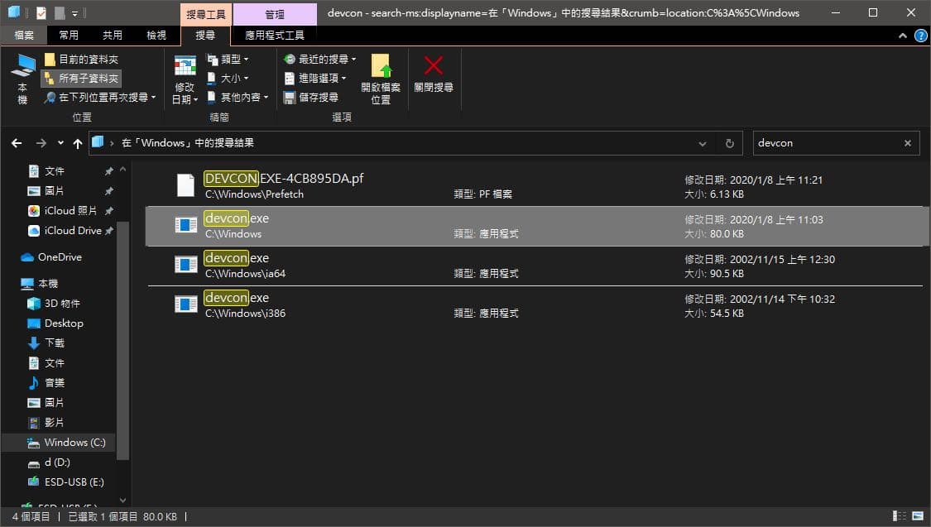Image resolution: width=931 pixels, height=527 pixels.
Task: Open 進階選項 dropdown
Action: click(315, 79)
